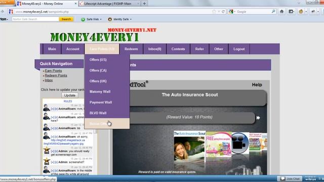324x182 pixels.
Task: Open Google search engine dropdown icon
Action: [232, 12]
